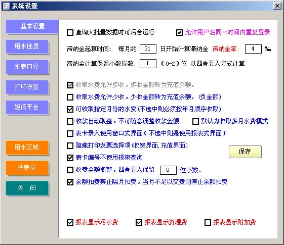Enable 报表显示附加费 checkbox
284x245 pixels.
click(208, 222)
